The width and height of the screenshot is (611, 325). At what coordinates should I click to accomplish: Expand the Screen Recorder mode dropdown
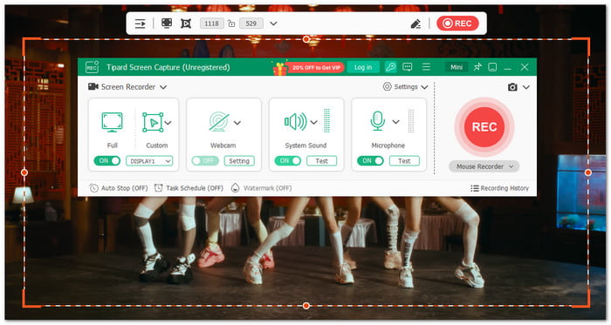163,87
